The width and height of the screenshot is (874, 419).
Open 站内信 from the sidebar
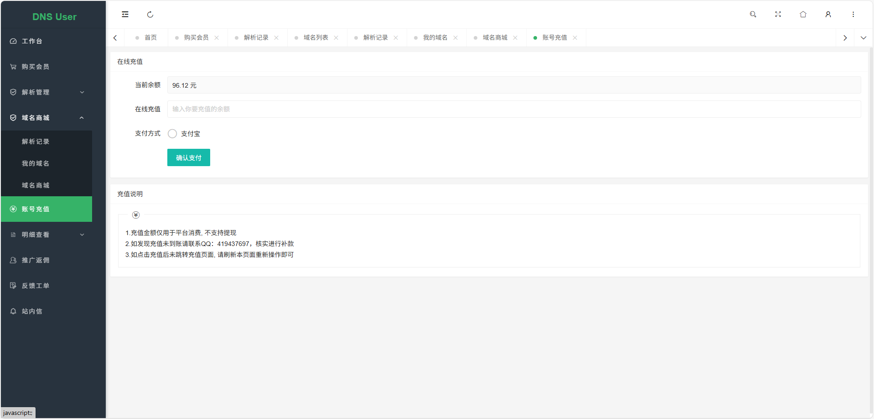(32, 311)
